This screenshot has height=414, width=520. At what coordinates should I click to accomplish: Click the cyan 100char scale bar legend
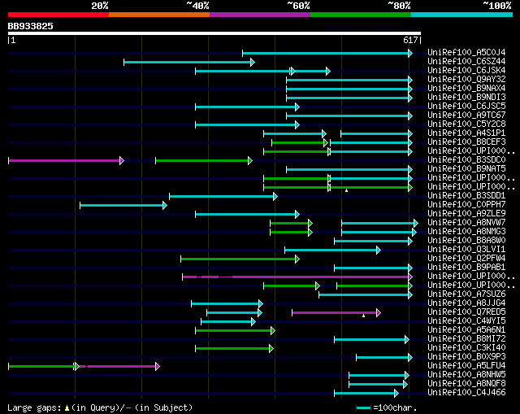pos(363,408)
